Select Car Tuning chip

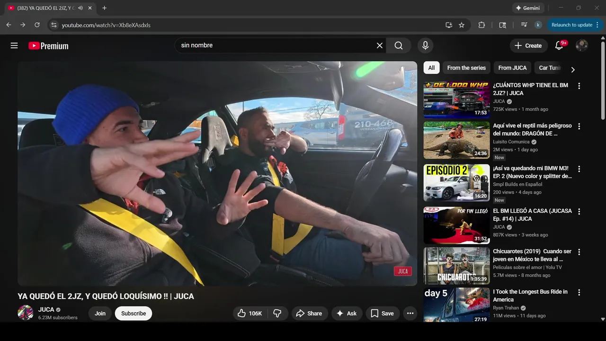pyautogui.click(x=550, y=68)
